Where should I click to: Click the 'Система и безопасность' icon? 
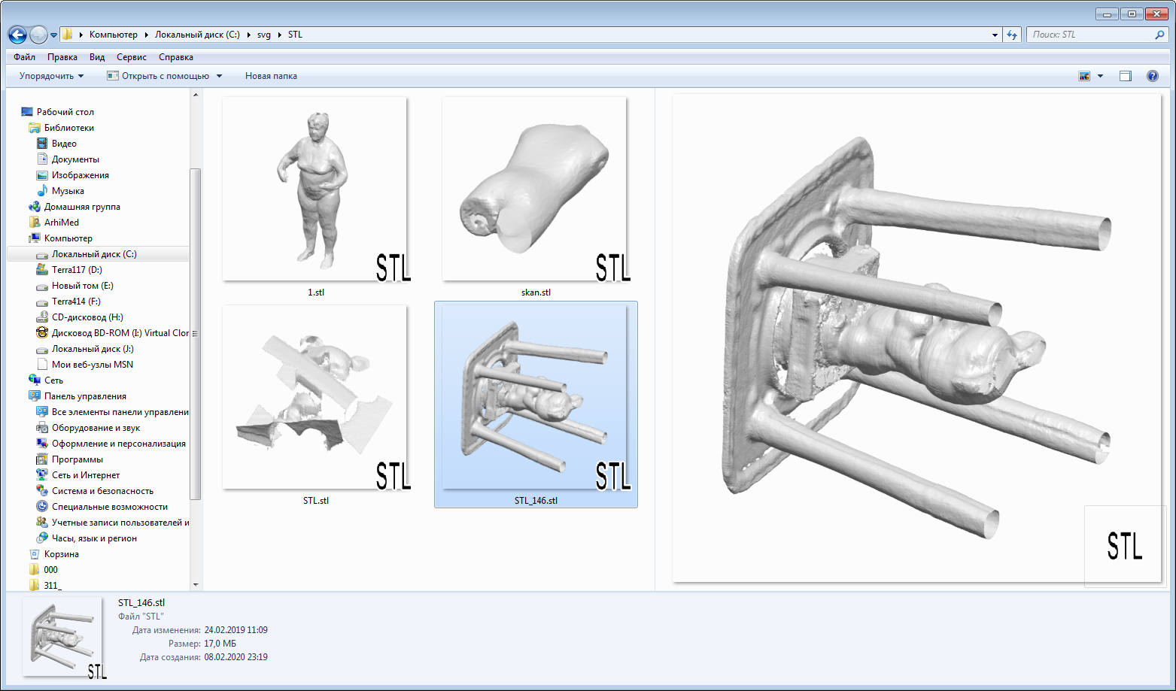[x=42, y=491]
